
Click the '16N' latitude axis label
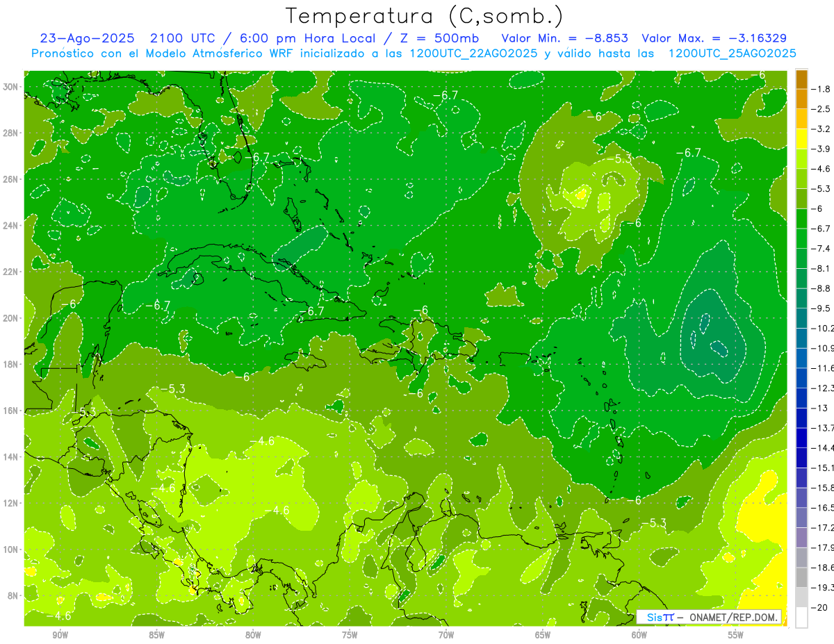click(x=10, y=411)
